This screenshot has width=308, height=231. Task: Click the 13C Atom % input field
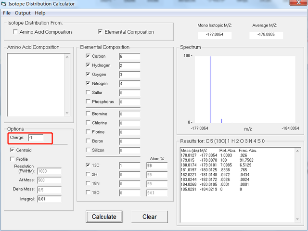tap(156, 166)
